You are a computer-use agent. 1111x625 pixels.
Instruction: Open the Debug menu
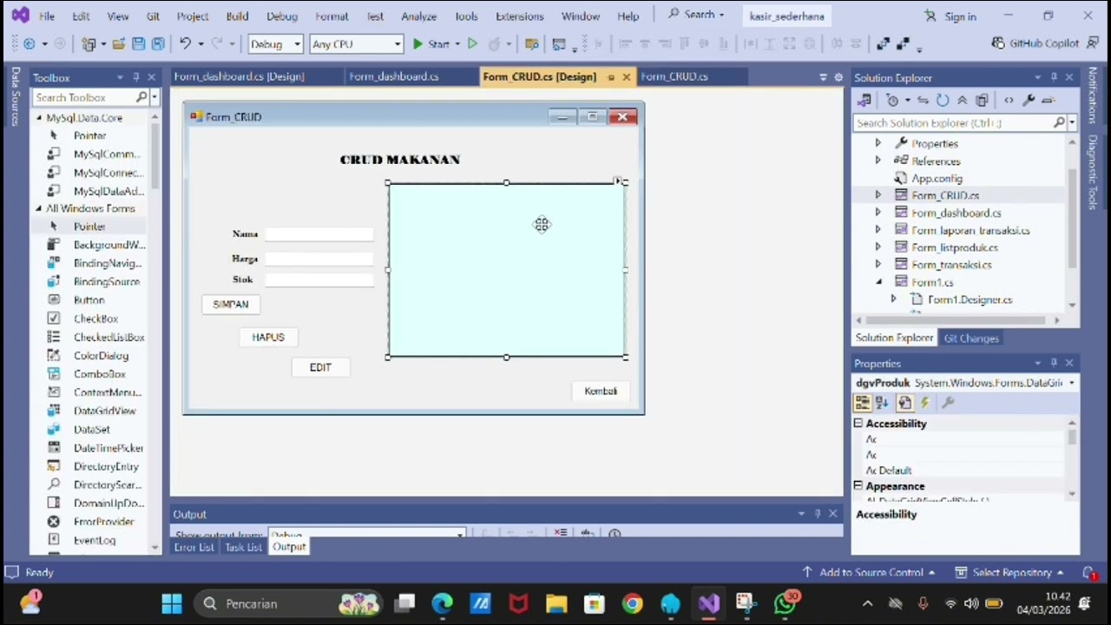coord(282,16)
